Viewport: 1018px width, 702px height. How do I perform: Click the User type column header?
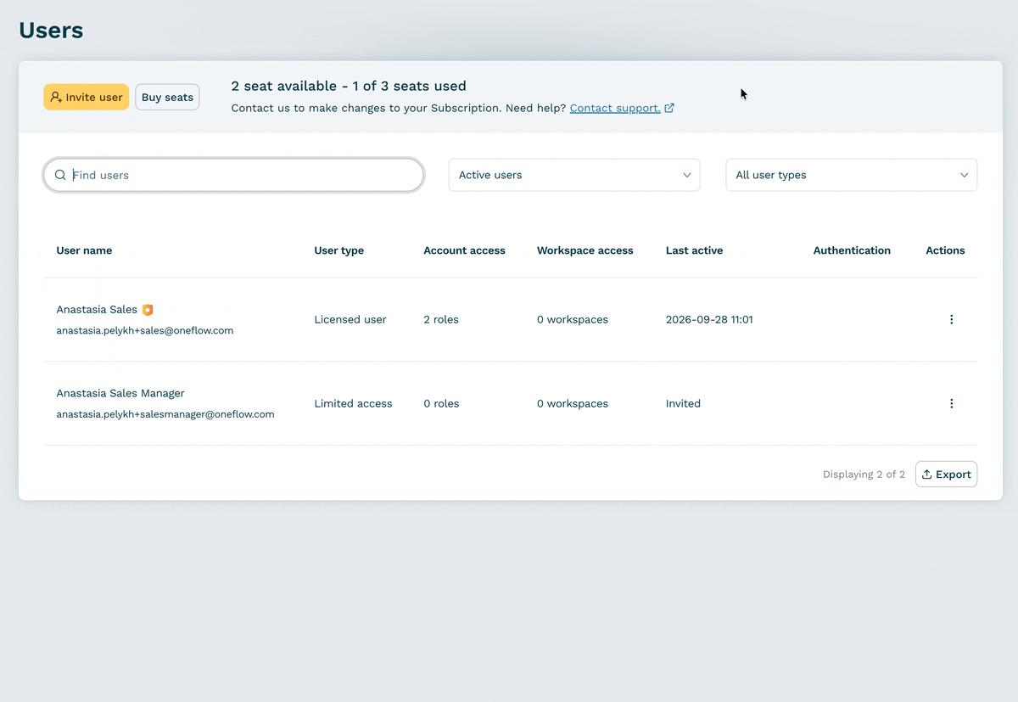338,250
